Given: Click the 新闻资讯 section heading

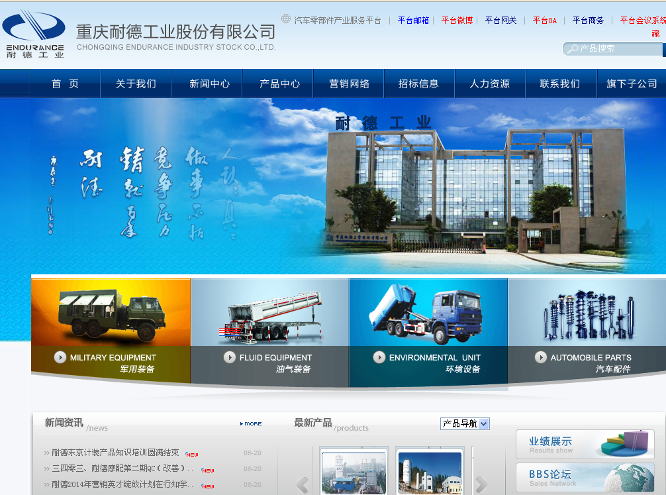Looking at the screenshot, I should tap(64, 422).
